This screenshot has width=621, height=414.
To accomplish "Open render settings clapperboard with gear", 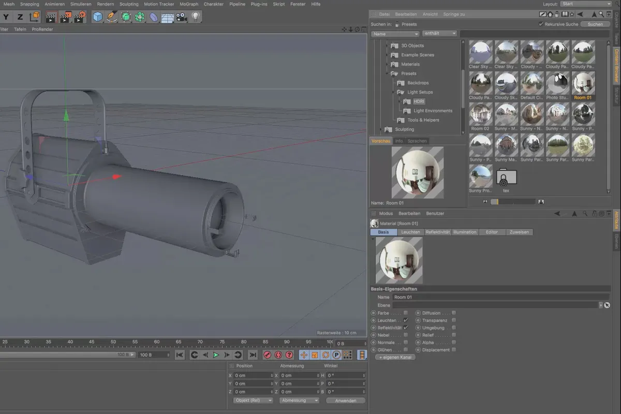I will (79, 17).
